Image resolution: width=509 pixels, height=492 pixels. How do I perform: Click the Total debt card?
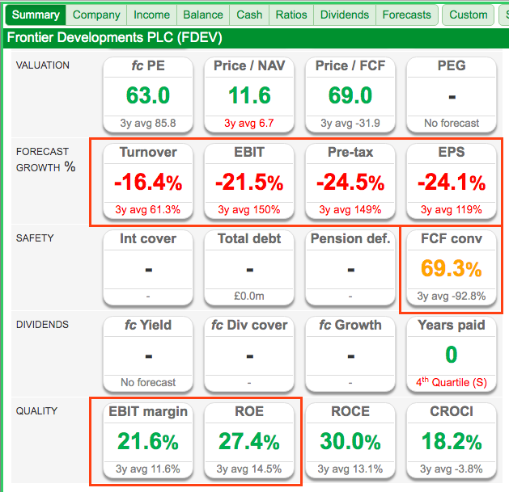tap(249, 267)
